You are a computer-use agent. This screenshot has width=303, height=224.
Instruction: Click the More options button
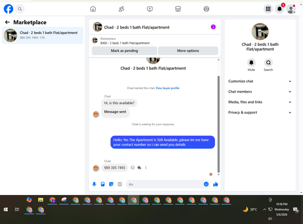coord(188,51)
